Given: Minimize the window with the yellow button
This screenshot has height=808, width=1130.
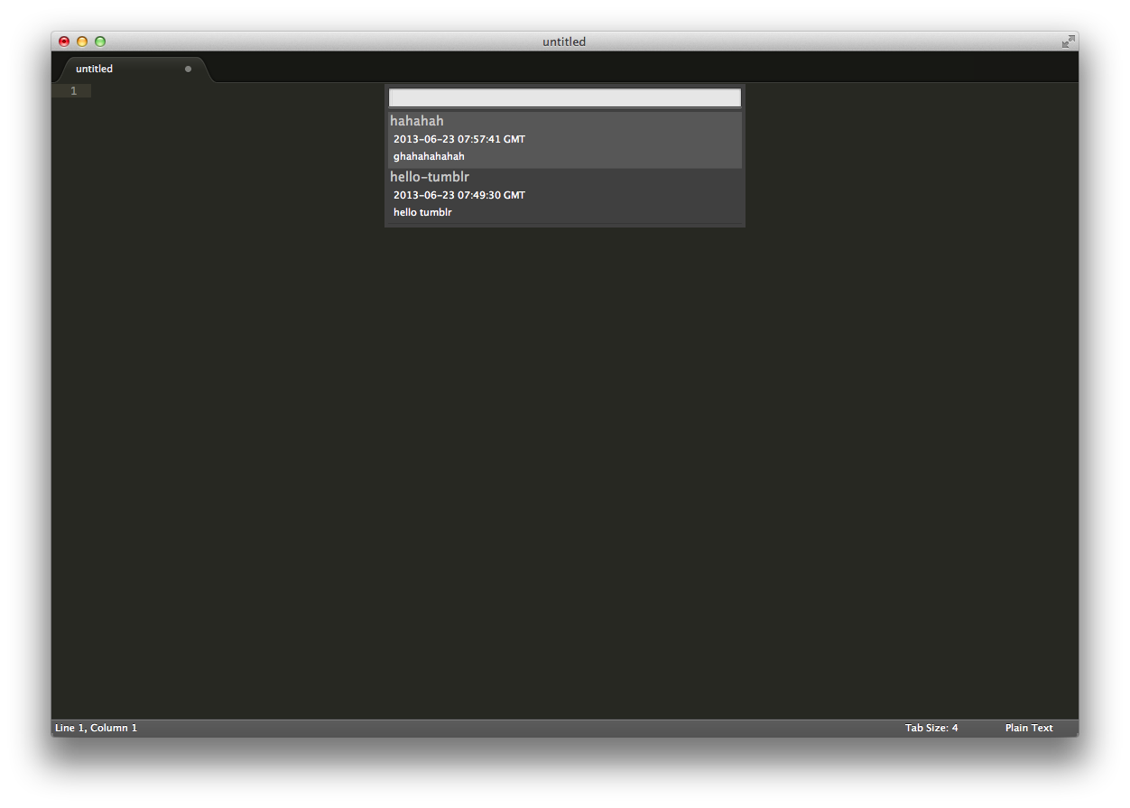Looking at the screenshot, I should 82,42.
